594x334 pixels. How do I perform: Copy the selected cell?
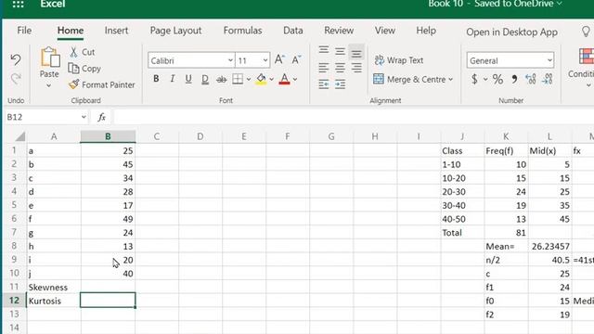pos(84,69)
